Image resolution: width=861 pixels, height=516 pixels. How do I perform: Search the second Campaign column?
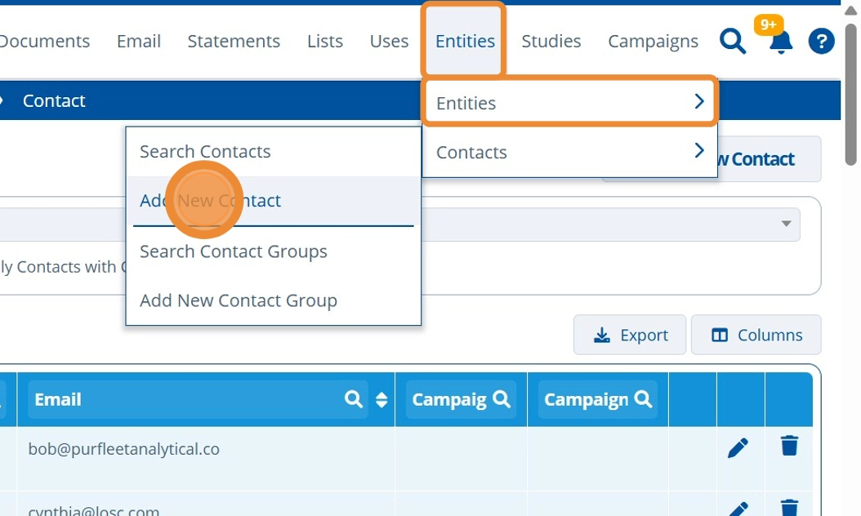[x=644, y=399]
